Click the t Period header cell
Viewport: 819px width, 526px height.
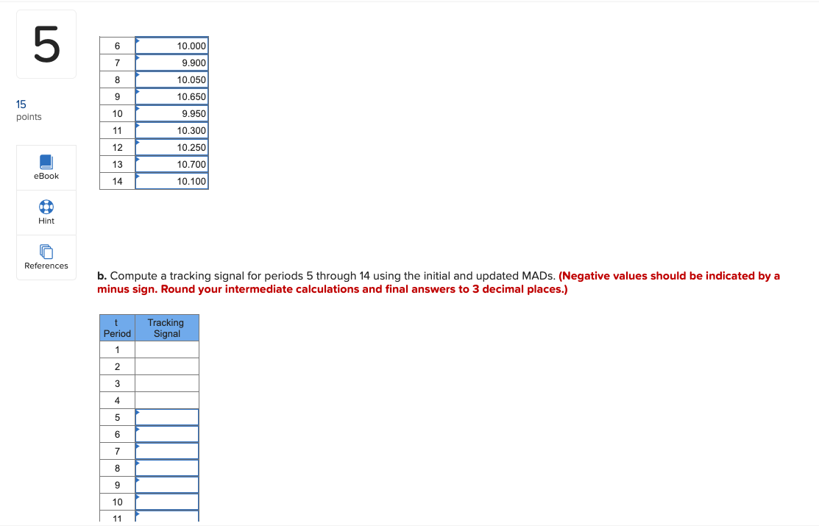point(116,327)
